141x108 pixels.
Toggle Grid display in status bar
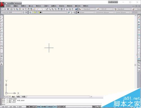(x=31, y=107)
